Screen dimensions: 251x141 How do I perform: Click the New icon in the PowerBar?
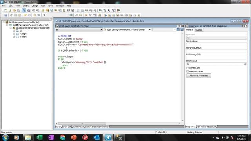[6, 11]
